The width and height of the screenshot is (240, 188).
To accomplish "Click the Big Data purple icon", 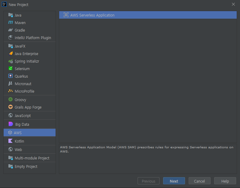I will (x=11, y=124).
